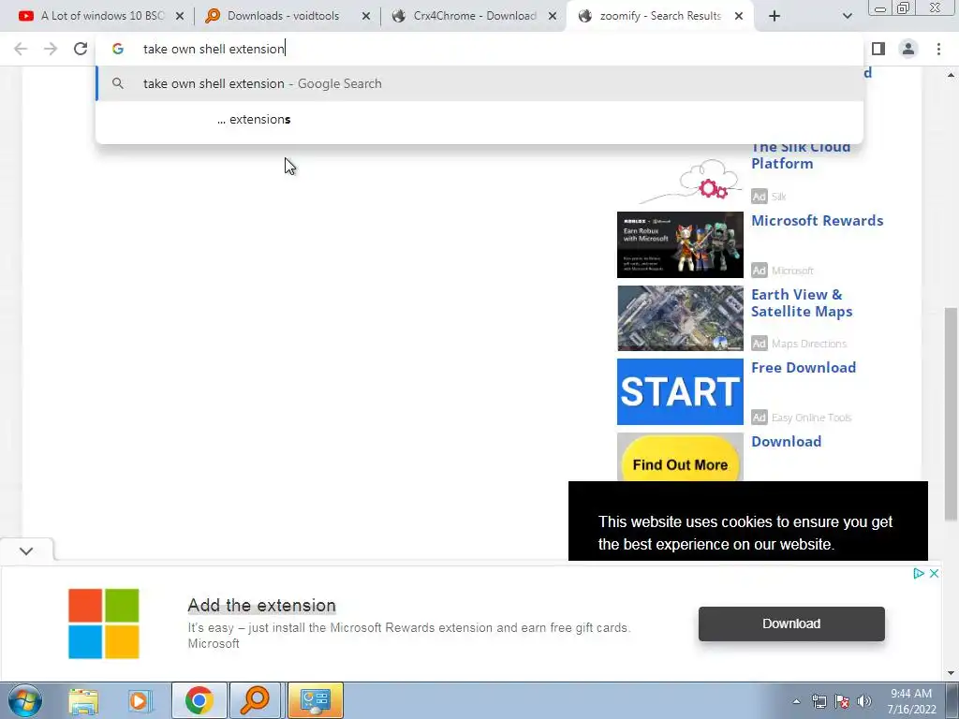Click the scrollbar down arrow
The image size is (959, 719).
(x=952, y=673)
